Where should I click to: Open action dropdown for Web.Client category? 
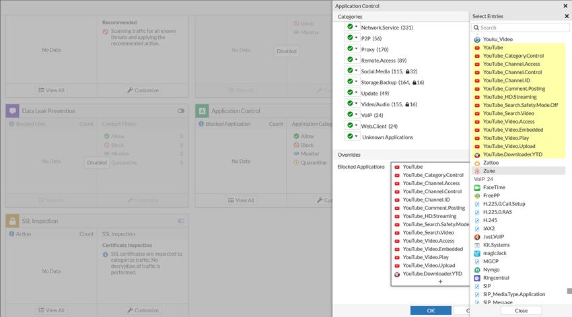pos(352,125)
